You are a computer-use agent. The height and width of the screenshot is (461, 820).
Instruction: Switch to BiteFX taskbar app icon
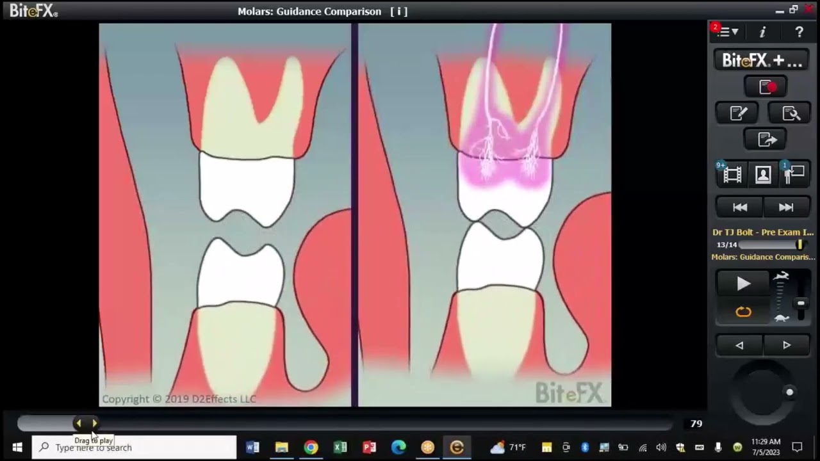tap(457, 448)
